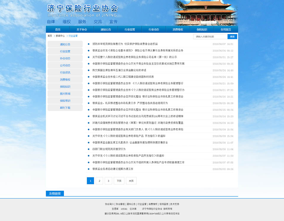Open 通知公告 in the footer links

click(131, 204)
